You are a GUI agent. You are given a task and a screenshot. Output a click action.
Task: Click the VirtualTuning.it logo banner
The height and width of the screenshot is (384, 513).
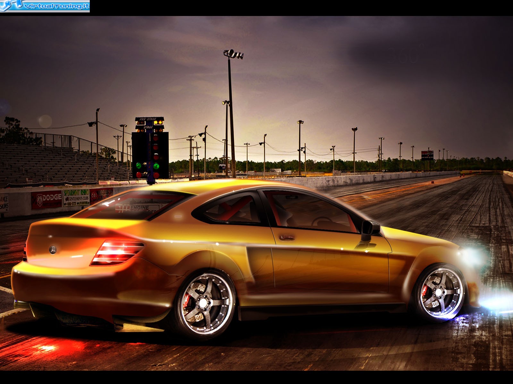45,6
